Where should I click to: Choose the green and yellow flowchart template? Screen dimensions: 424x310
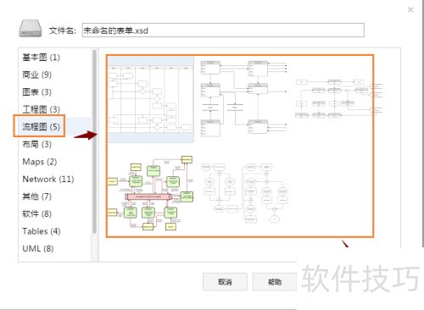point(151,193)
